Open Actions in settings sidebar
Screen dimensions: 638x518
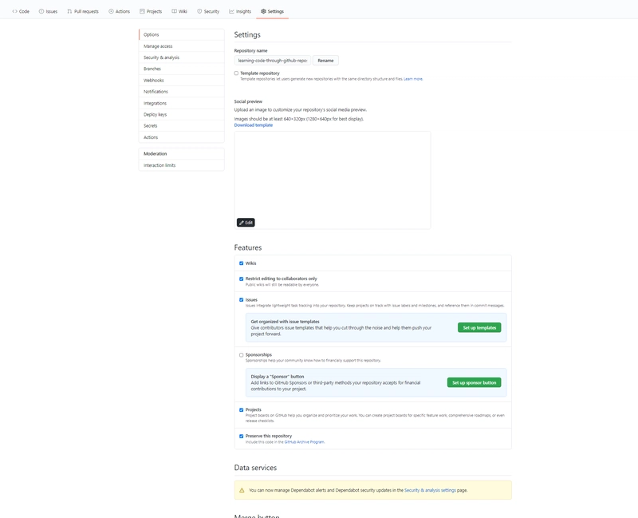click(x=182, y=137)
